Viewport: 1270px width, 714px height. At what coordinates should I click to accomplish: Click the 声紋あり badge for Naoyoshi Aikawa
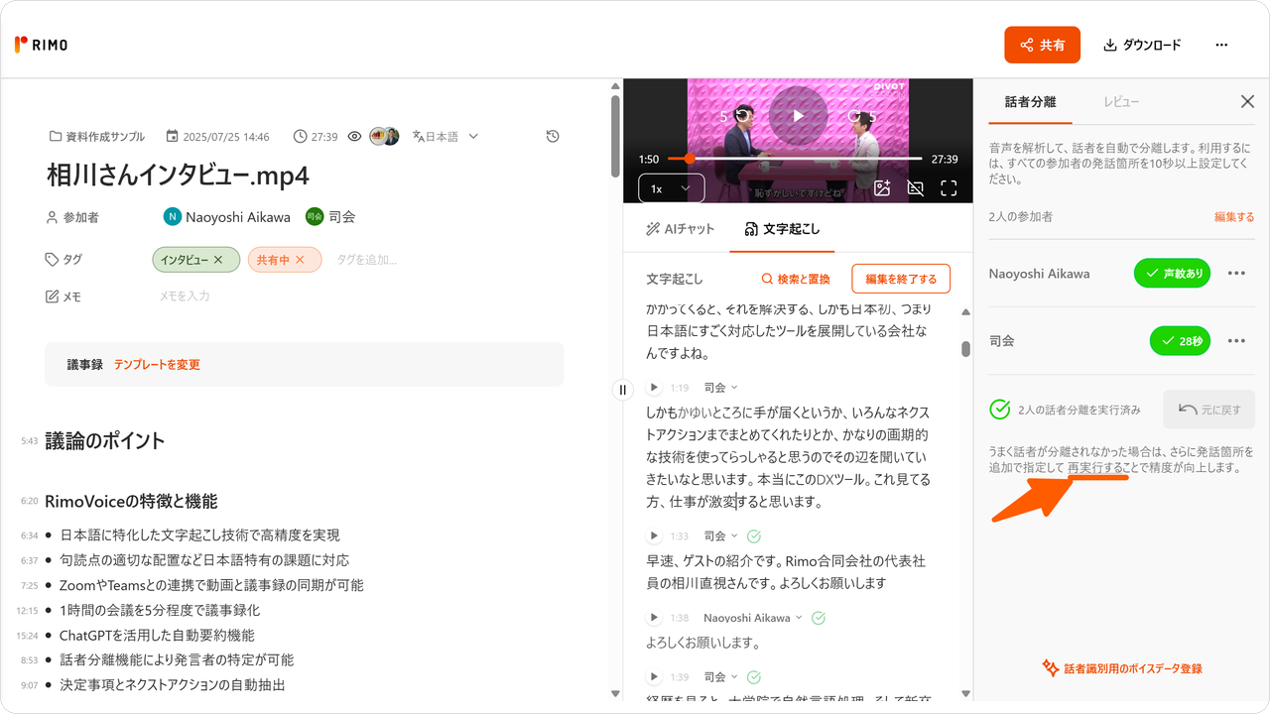pyautogui.click(x=1172, y=273)
